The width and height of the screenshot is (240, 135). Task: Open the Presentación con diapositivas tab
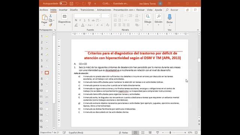(124, 10)
